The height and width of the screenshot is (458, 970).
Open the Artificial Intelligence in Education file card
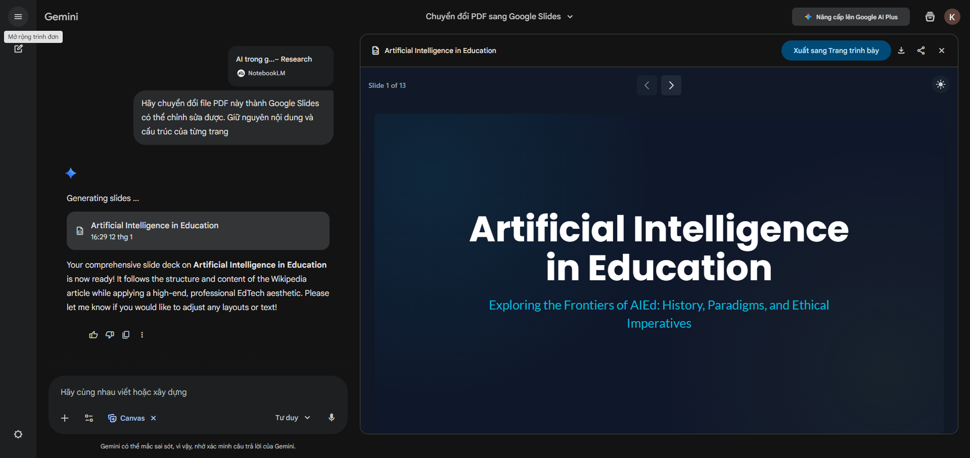pos(198,231)
